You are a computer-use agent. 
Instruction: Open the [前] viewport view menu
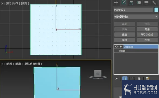pyautogui.click(x=8, y=3)
